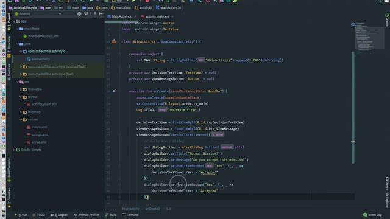Collapse the com.markzfilter.activitylc package
The image size is (390, 219).
(x=21, y=51)
